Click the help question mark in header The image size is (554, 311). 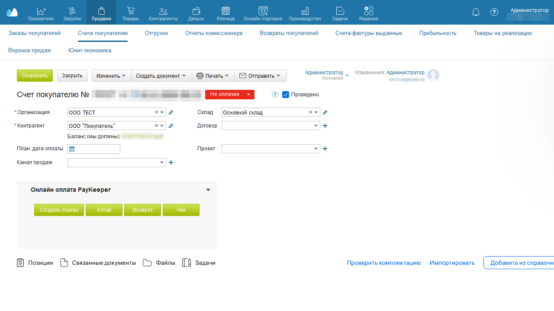click(x=494, y=12)
